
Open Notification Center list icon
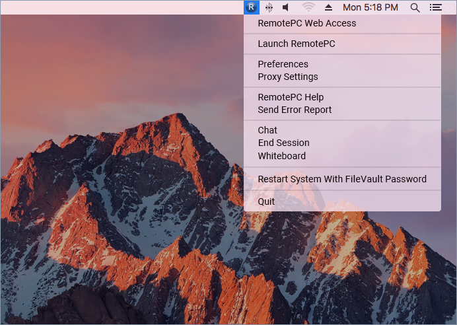click(x=435, y=7)
